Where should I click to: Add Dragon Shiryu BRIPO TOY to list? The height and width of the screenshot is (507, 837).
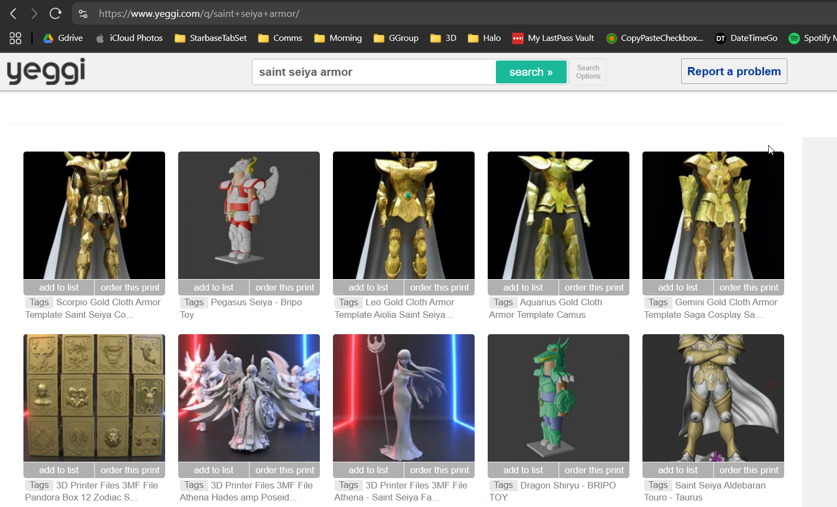coord(523,470)
